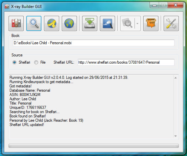Click the plain blue globe icon
Image resolution: width=187 pixels, height=156 pixels.
point(69,23)
